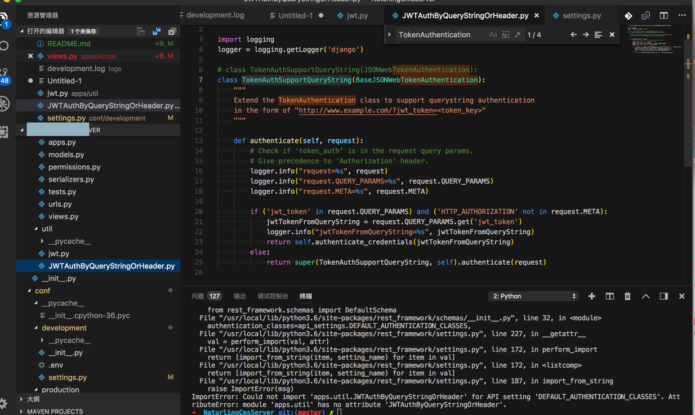The image size is (695, 415).
Task: Enable regex search in find widget
Action: (x=518, y=35)
